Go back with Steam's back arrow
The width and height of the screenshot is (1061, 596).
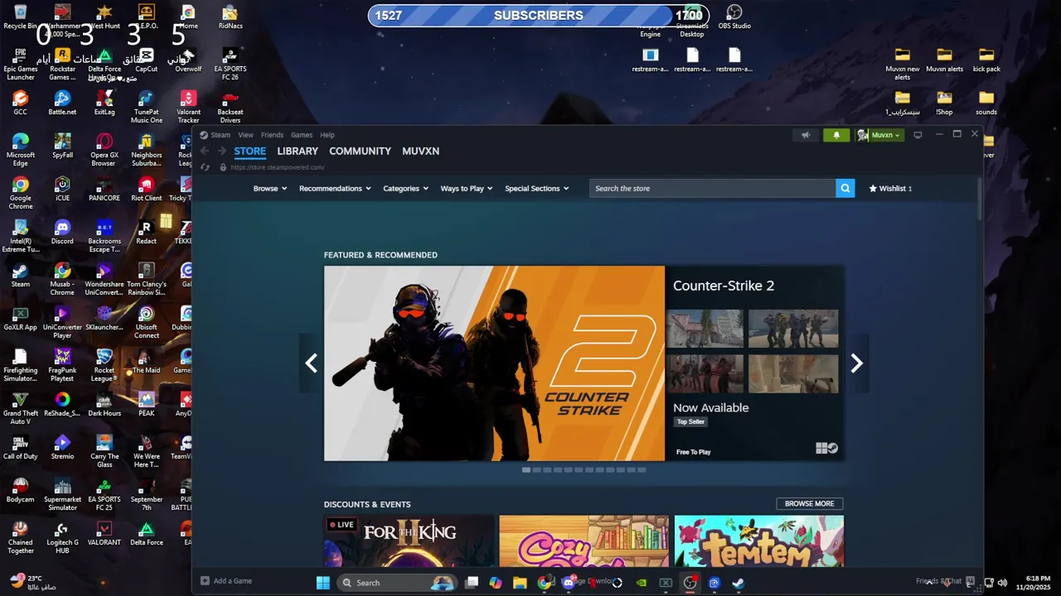205,151
